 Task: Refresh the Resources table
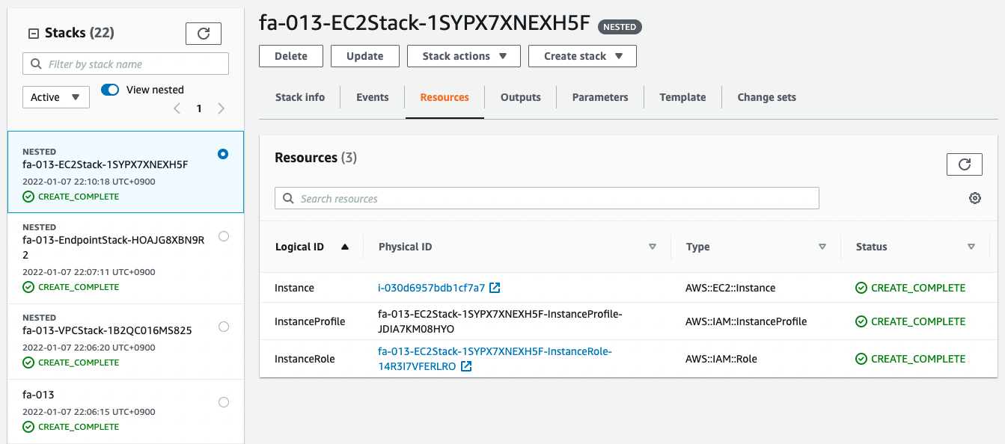click(x=964, y=164)
